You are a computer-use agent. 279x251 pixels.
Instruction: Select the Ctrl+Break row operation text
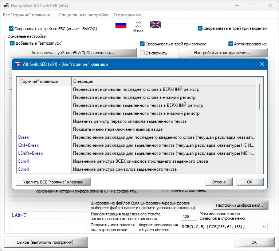[164, 145]
